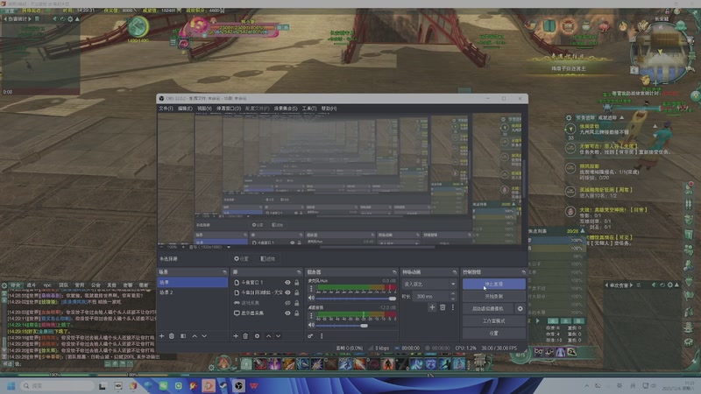Open desktop audio channel three-dot options
Image resolution: width=701 pixels, height=394 pixels.
click(311, 316)
